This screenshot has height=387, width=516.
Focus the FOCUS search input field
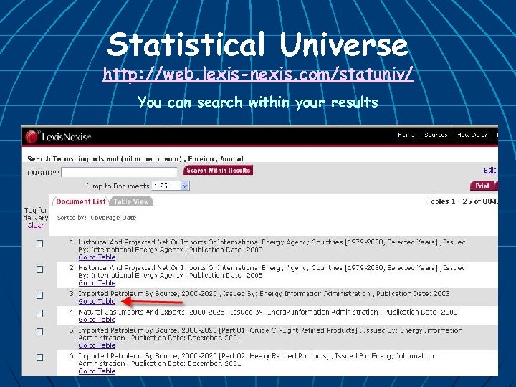[x=119, y=172]
